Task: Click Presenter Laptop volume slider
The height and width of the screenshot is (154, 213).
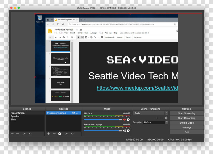Action: click(x=103, y=130)
